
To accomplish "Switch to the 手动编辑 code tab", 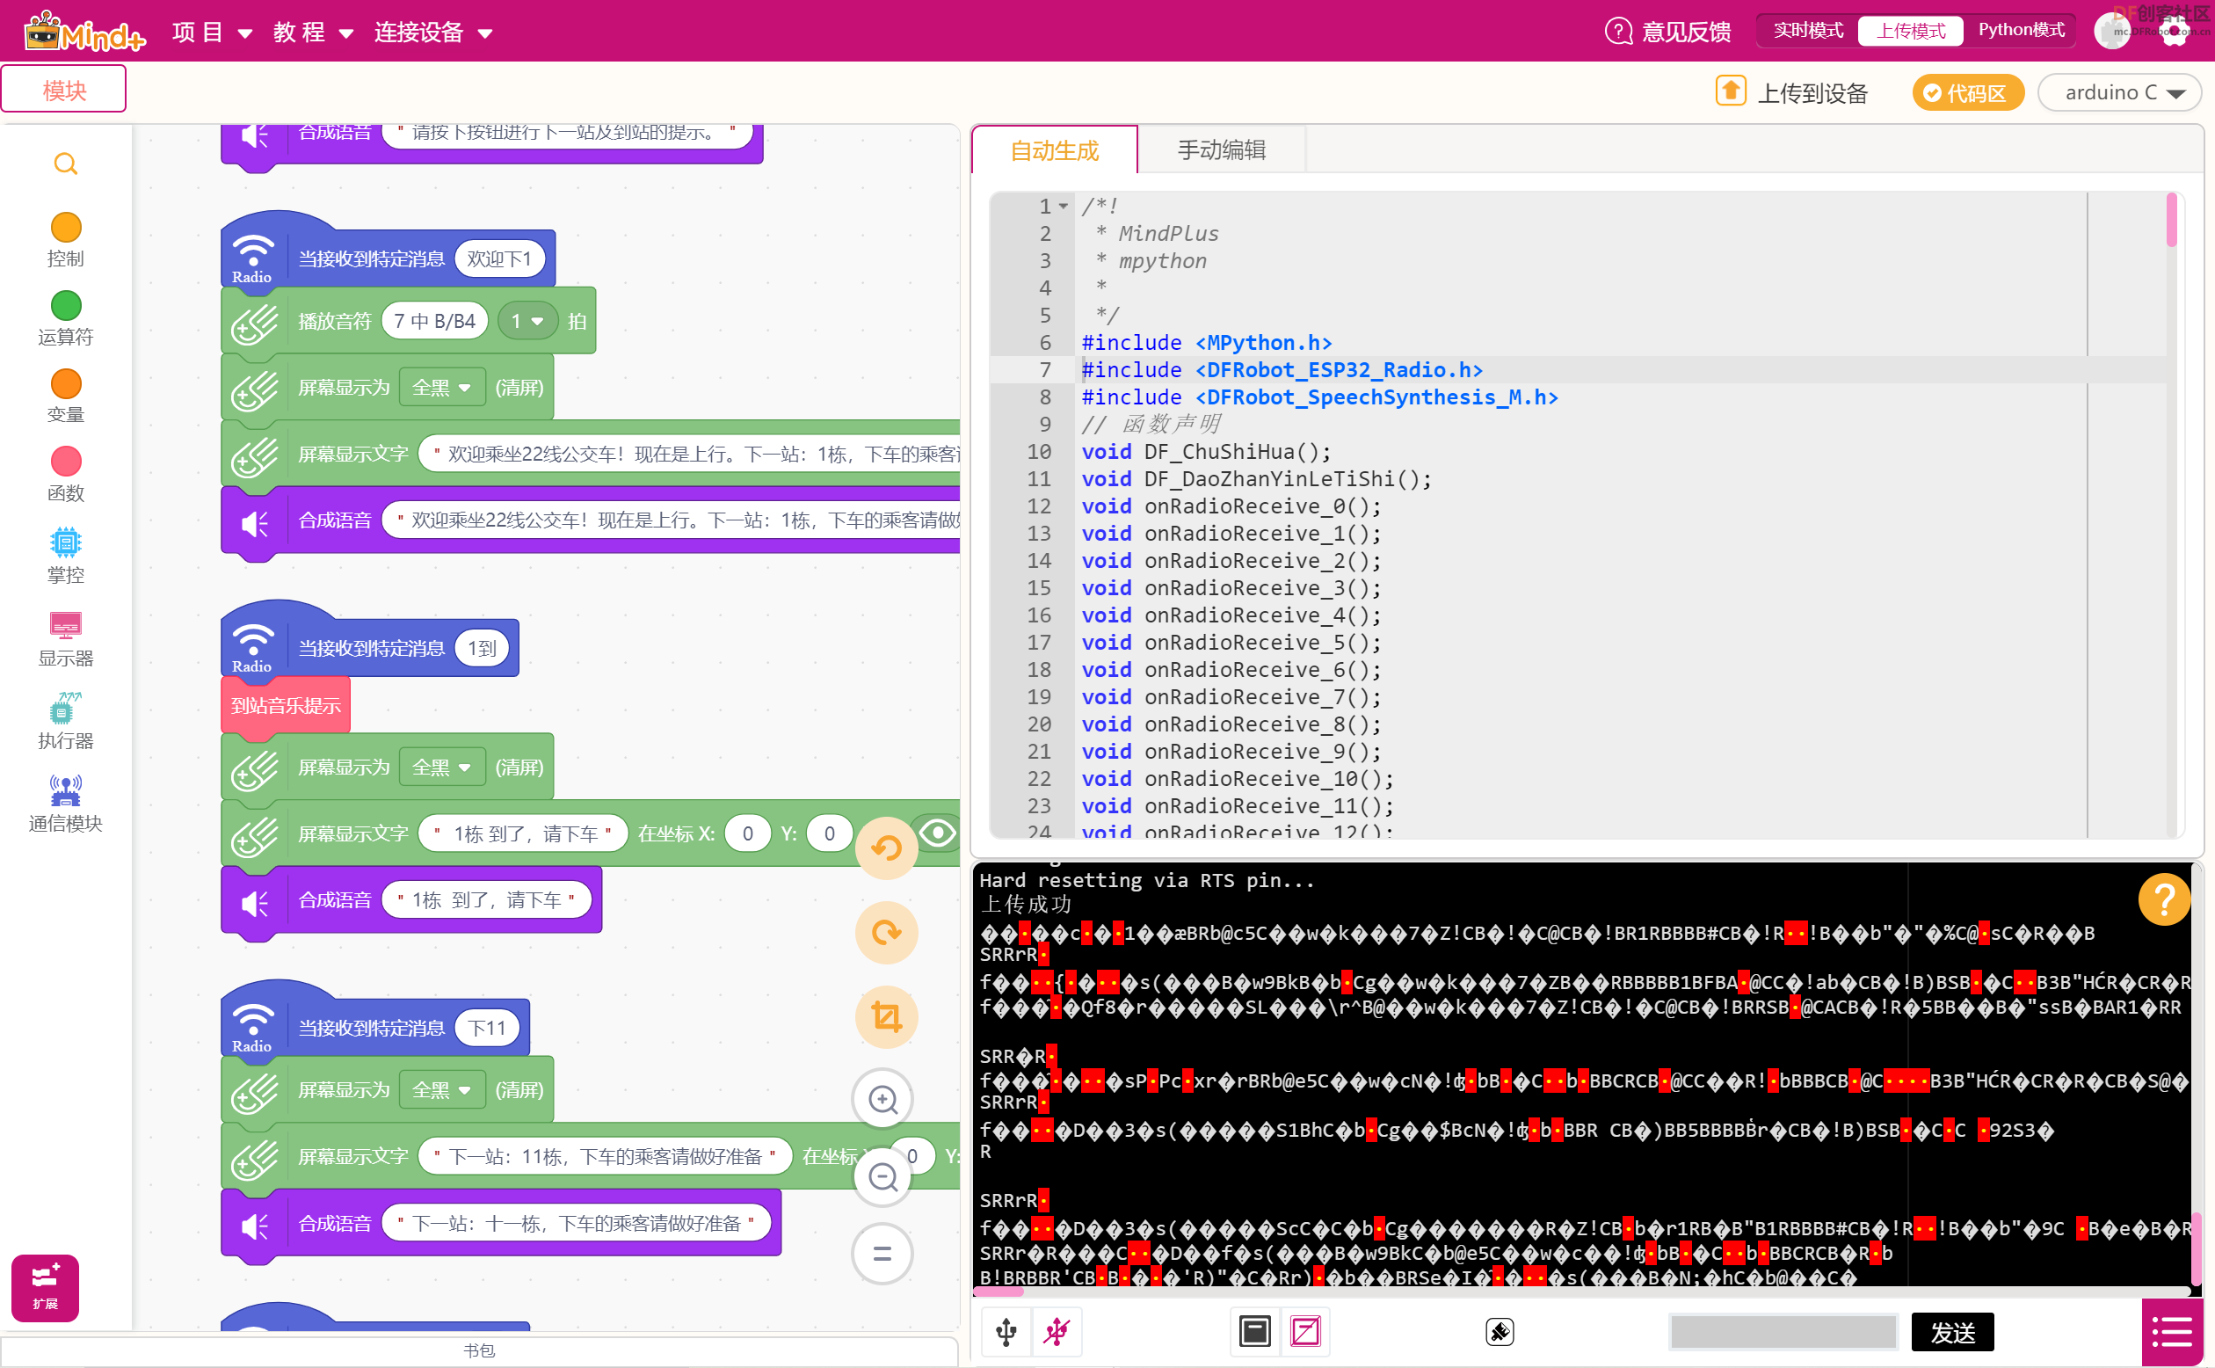I will (x=1221, y=150).
